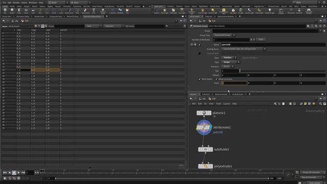Screen dimensions: 327x184
Task: Select the Spray Paint shelf tool
Action: coord(85,11)
